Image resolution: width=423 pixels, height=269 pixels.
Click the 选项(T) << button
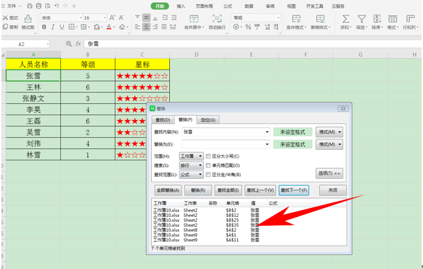pos(329,173)
